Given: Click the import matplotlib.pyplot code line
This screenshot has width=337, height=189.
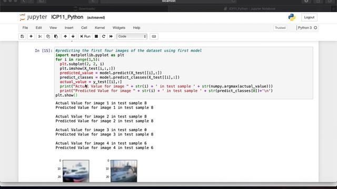Looking at the screenshot, I should tap(90, 55).
